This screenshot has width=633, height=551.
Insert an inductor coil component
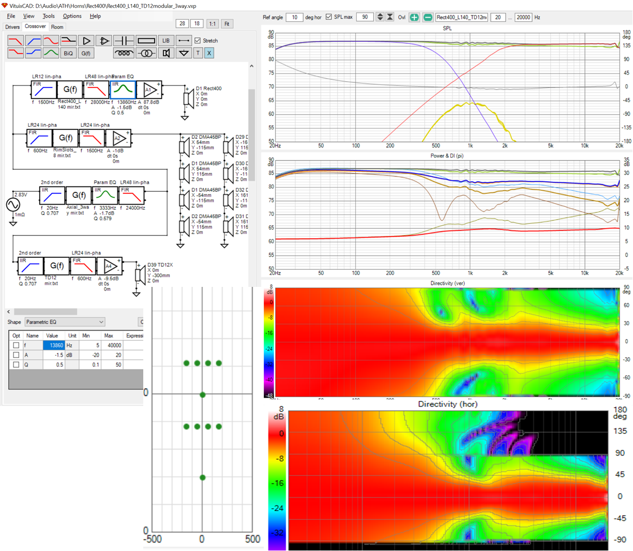coord(124,53)
